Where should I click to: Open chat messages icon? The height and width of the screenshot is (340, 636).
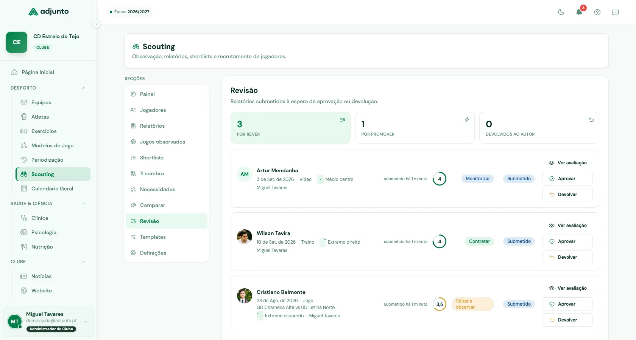coord(616,12)
